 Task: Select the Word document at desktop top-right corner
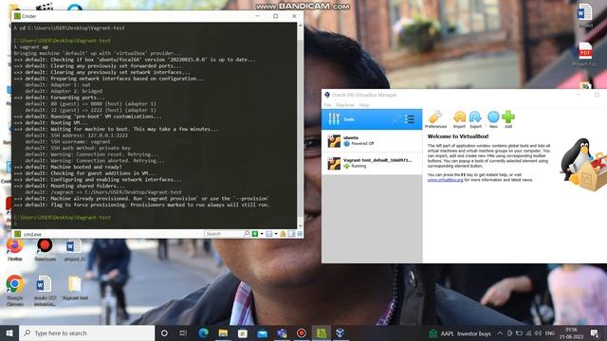(x=585, y=16)
